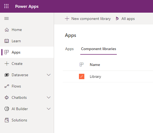Click the AI Builder label in sidebar
153x133 pixels.
tap(20, 109)
